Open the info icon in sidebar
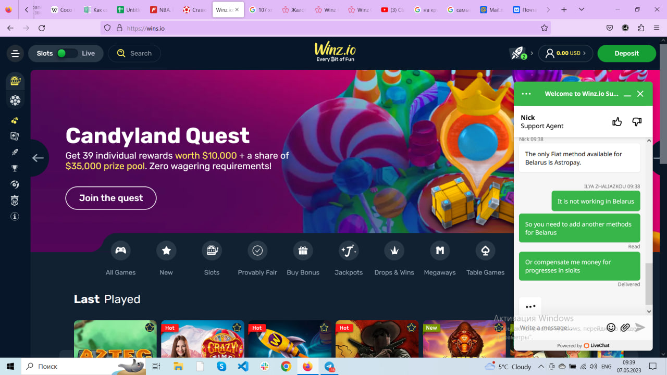The width and height of the screenshot is (667, 375). pyautogui.click(x=15, y=216)
